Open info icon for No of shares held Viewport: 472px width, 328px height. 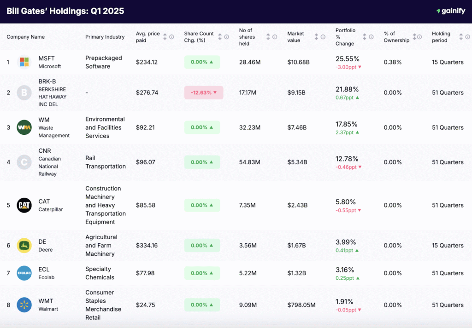(x=275, y=37)
